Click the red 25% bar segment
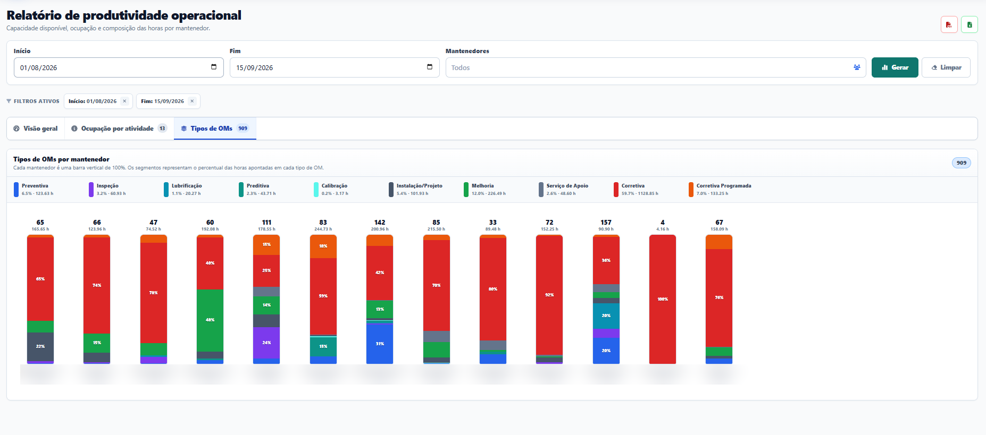 click(x=266, y=271)
